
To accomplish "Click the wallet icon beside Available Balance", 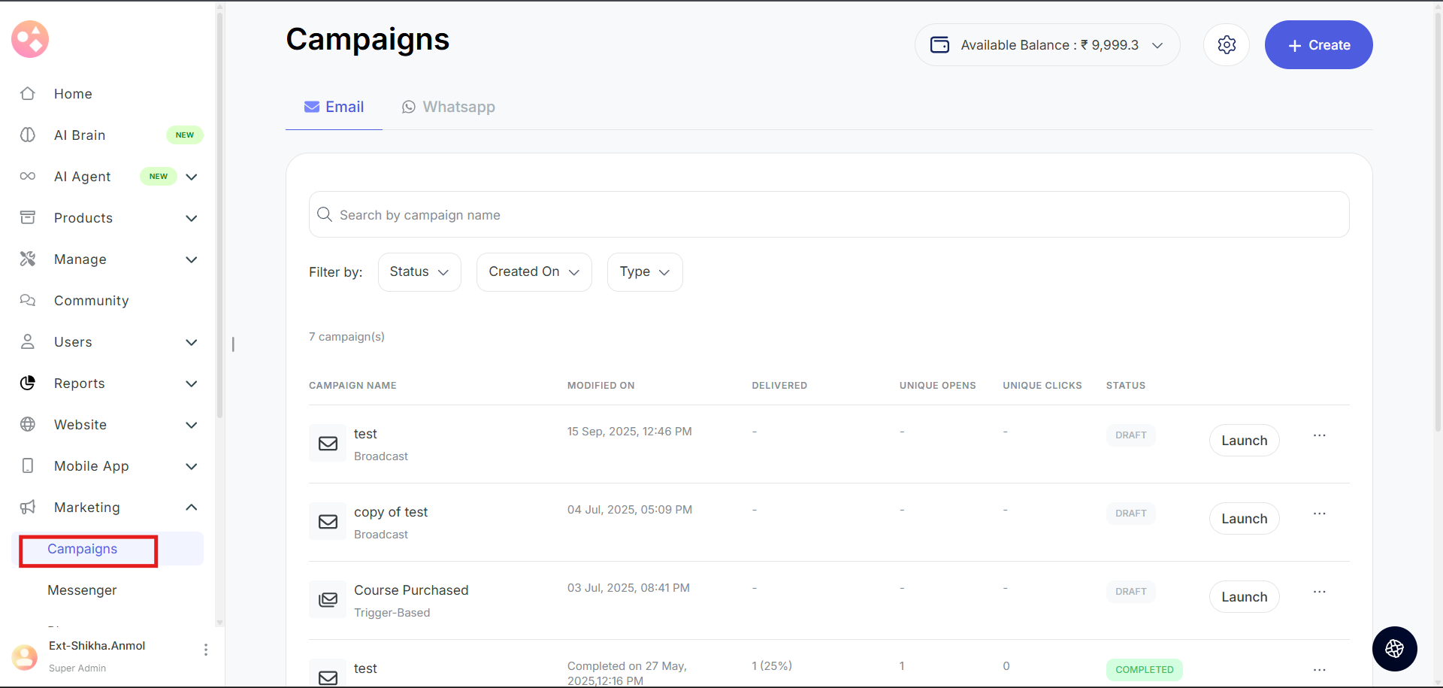I will tap(939, 45).
